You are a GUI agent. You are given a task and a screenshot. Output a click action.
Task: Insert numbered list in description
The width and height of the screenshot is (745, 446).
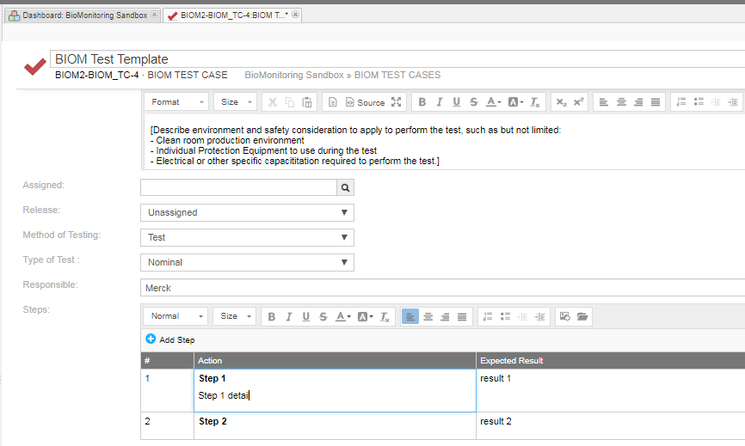[x=681, y=102]
